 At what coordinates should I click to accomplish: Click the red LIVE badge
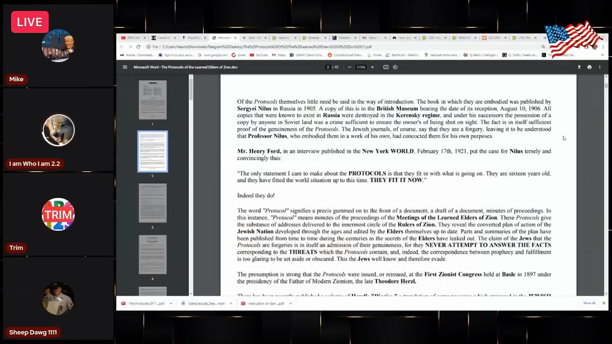(30, 22)
